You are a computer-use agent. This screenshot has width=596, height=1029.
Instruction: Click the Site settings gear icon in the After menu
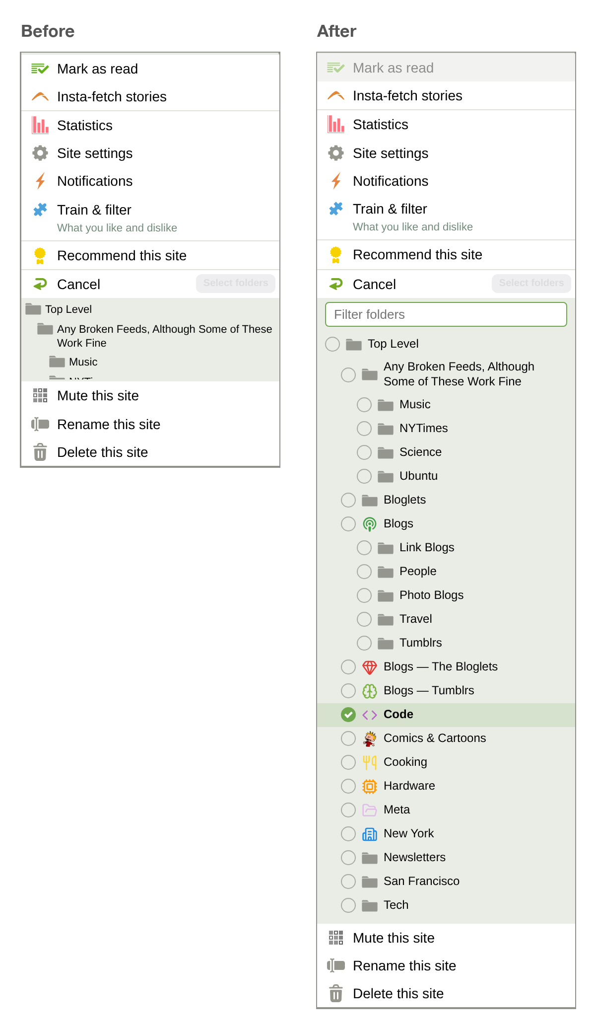336,153
